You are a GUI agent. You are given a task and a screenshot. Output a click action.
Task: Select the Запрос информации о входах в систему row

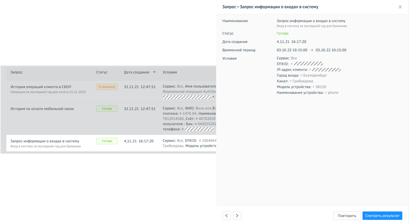pyautogui.click(x=45, y=141)
